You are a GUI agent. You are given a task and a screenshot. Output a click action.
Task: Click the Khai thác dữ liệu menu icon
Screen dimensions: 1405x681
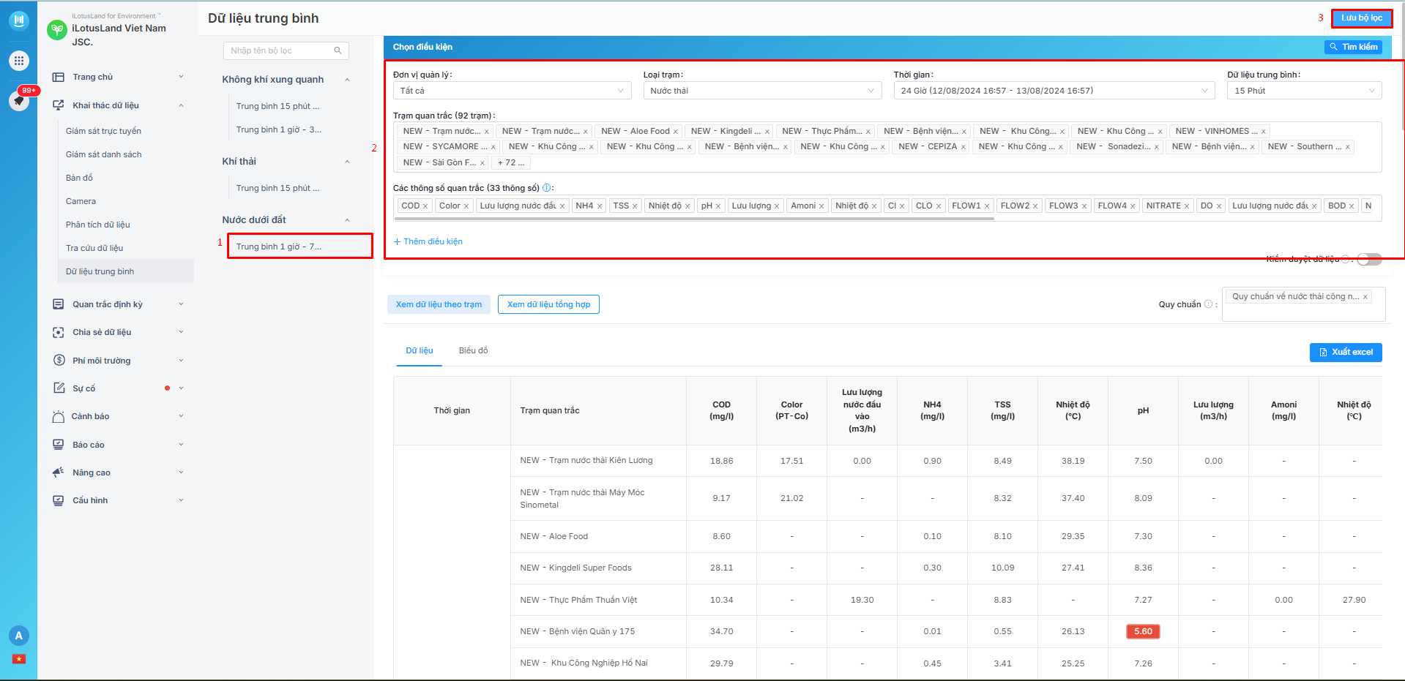click(59, 105)
